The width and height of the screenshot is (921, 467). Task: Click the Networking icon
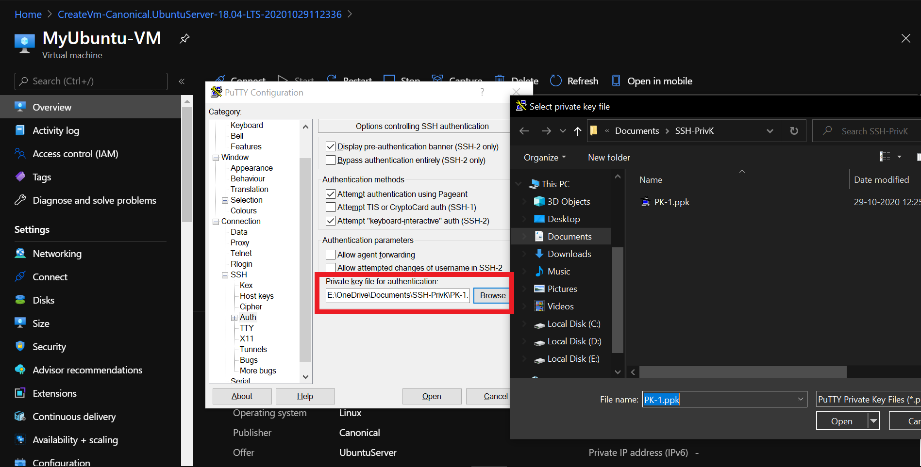pyautogui.click(x=20, y=253)
